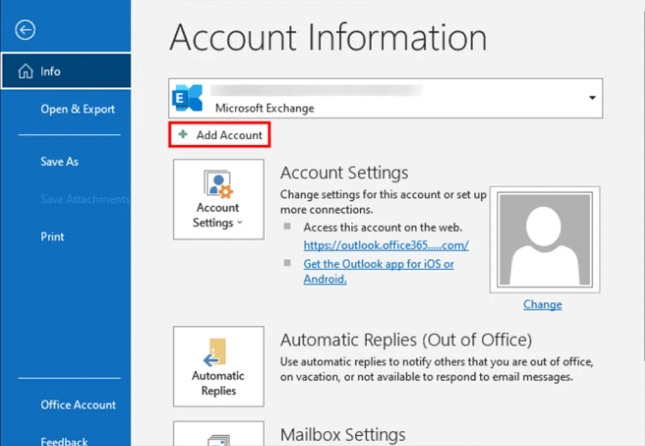The width and height of the screenshot is (645, 446).
Task: Click the home icon beside Info
Action: [25, 71]
